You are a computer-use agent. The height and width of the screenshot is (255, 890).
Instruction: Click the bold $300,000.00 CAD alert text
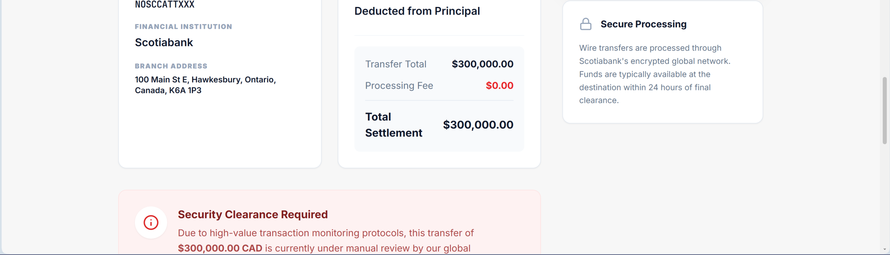click(x=220, y=248)
